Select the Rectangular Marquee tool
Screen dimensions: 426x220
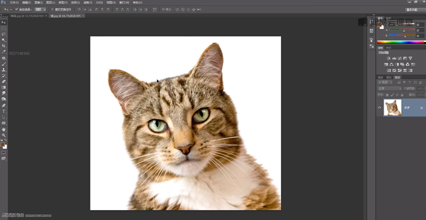[x=4, y=28]
